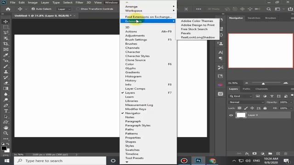Delete layer with trash icon
Image resolution: width=294 pixels, height=165 pixels.
[x=286, y=154]
